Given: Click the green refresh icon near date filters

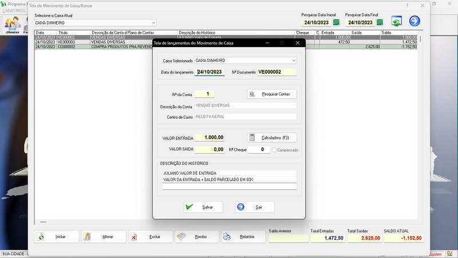Looking at the screenshot, I should coord(396,21).
